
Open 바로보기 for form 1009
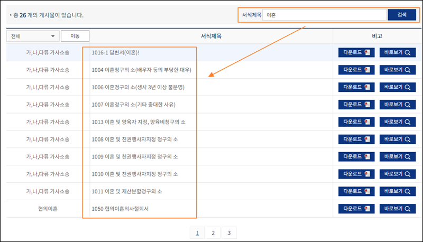point(398,156)
